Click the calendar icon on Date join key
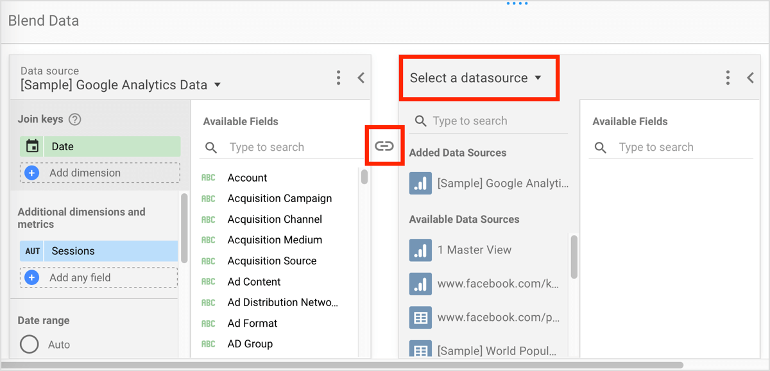Image resolution: width=770 pixels, height=371 pixels. 32,146
